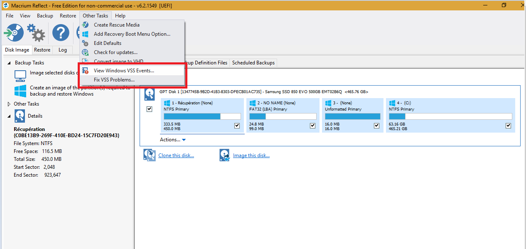The image size is (526, 249).
Task: Choose Check for updates menu item
Action: pyautogui.click(x=132, y=52)
